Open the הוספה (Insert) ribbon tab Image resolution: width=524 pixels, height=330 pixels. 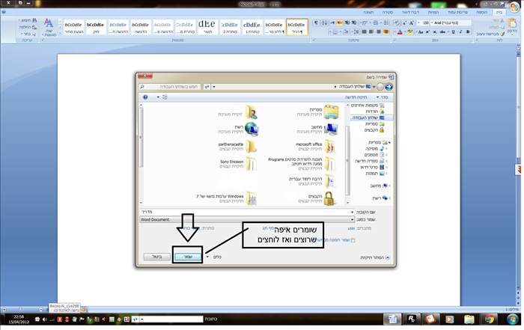coord(481,12)
